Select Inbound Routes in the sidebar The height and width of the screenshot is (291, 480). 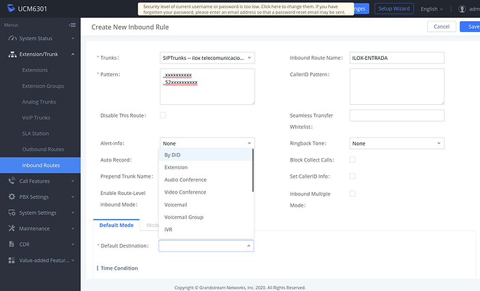(40, 165)
